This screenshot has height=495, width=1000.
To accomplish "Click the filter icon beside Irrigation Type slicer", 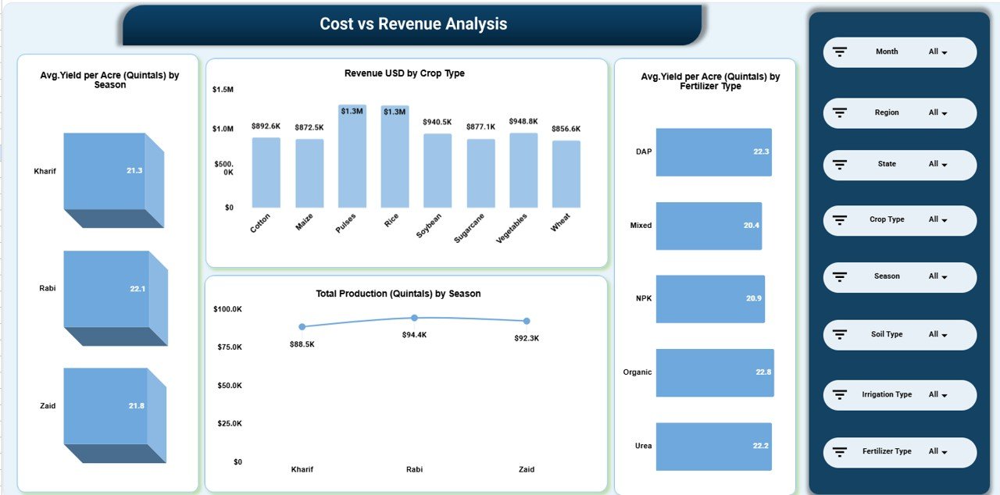I will (x=839, y=394).
